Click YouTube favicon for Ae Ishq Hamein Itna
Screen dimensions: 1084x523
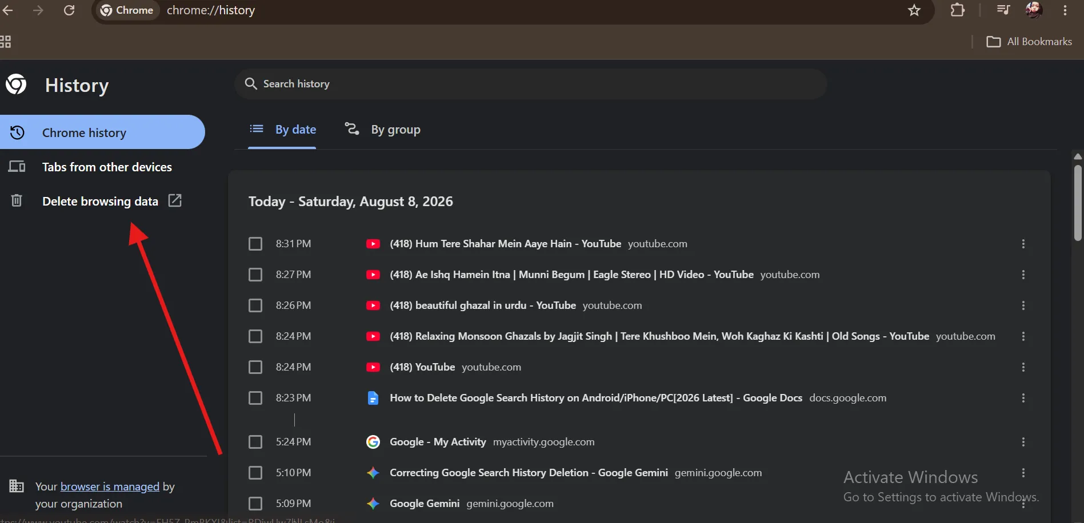click(373, 275)
